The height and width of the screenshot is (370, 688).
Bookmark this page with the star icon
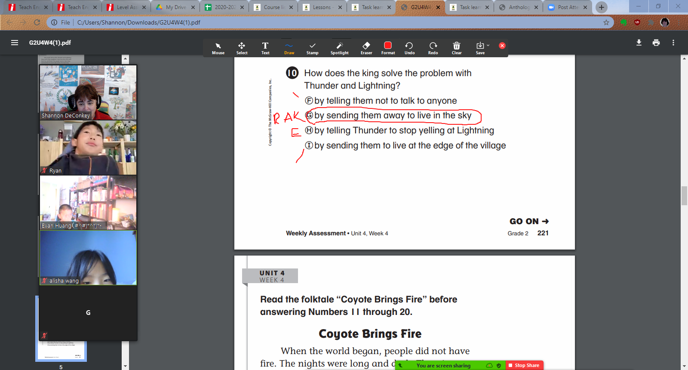(x=606, y=22)
